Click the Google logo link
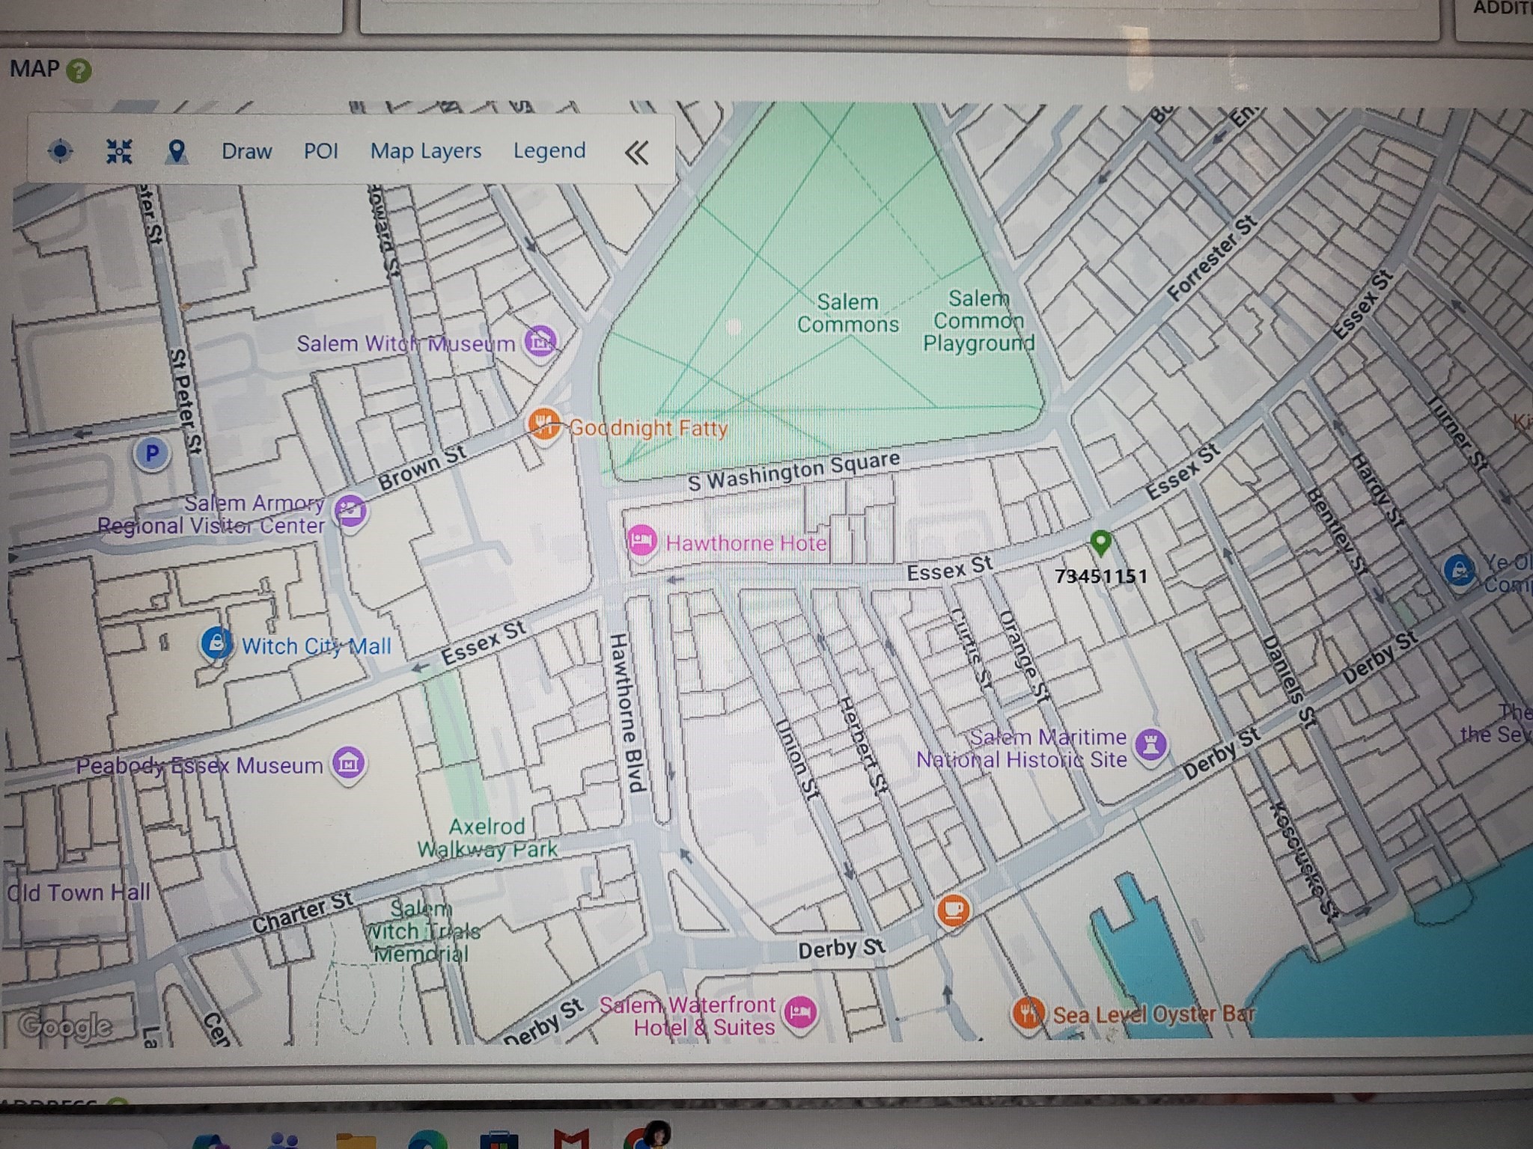This screenshot has width=1533, height=1149. click(x=66, y=1026)
